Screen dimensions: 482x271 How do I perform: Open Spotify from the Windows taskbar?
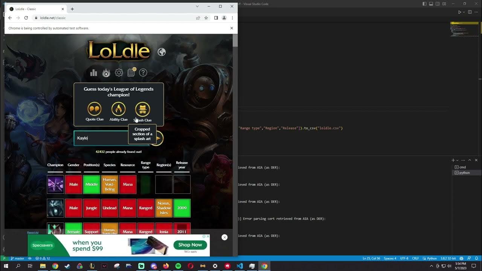[178, 266]
